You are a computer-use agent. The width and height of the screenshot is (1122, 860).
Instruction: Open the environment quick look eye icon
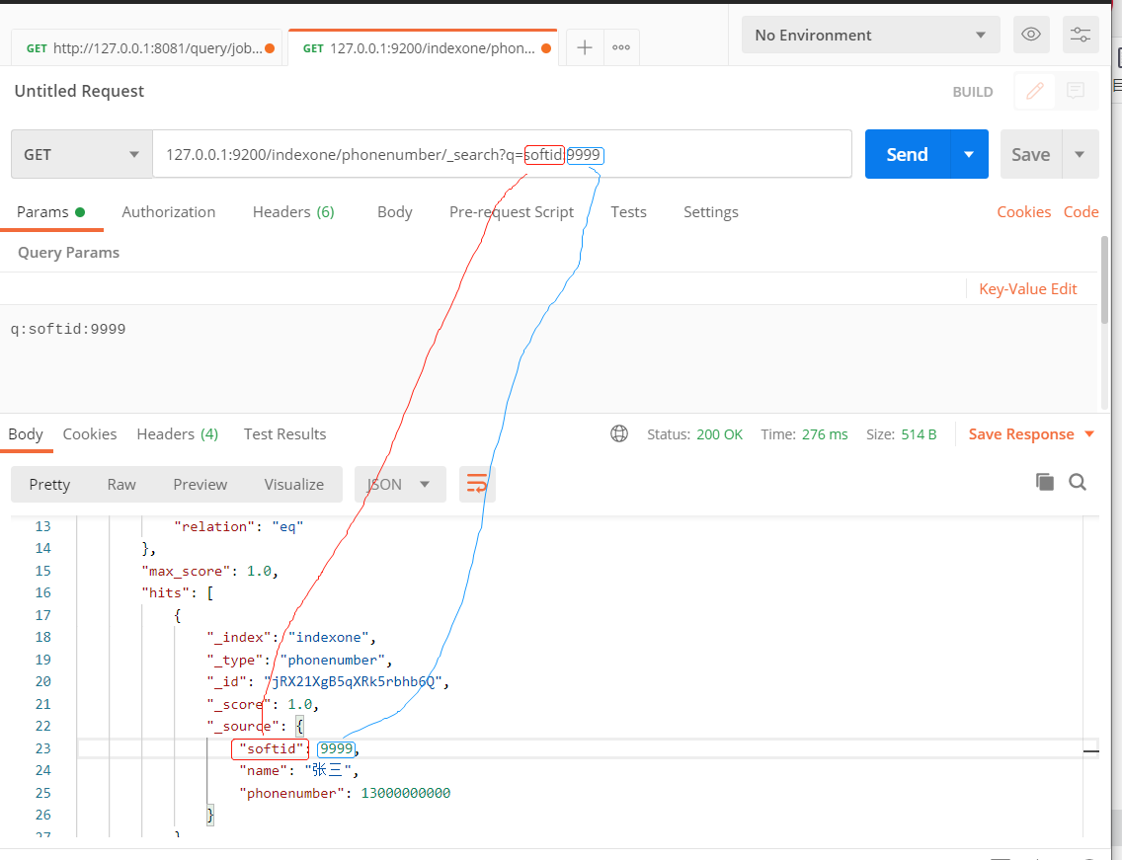click(1031, 35)
